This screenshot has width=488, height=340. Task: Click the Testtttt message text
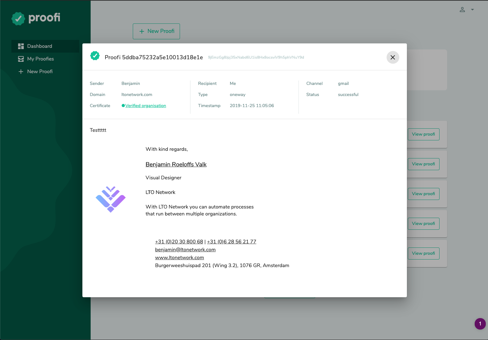(98, 130)
